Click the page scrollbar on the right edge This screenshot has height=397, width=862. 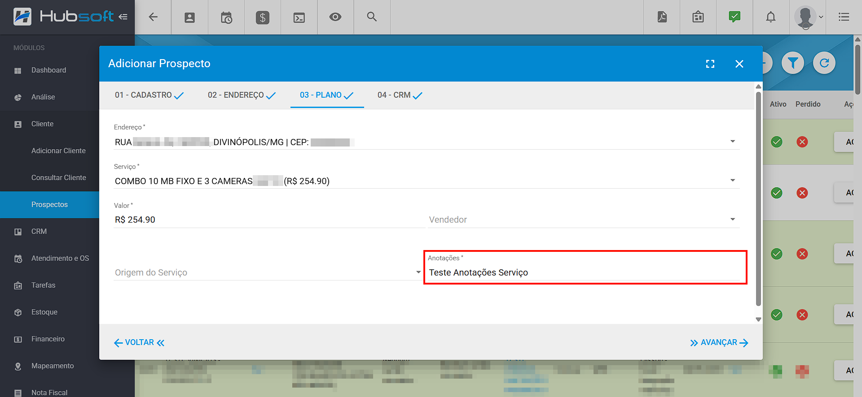pos(858,69)
